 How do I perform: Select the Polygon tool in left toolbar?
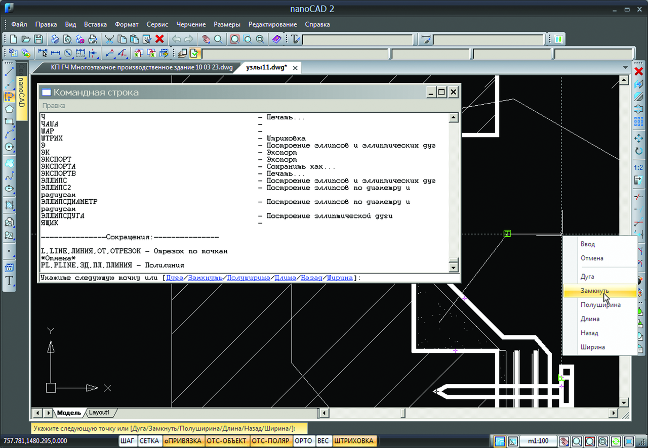coord(9,109)
